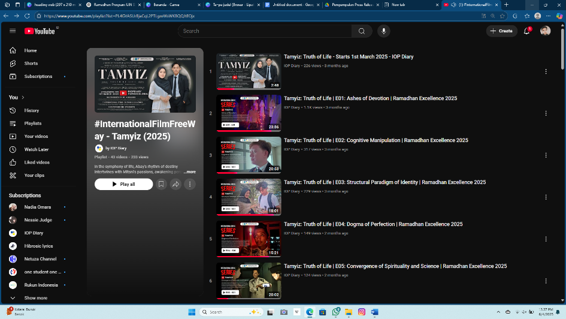
Task: Click the YouTube search field
Action: click(265, 31)
